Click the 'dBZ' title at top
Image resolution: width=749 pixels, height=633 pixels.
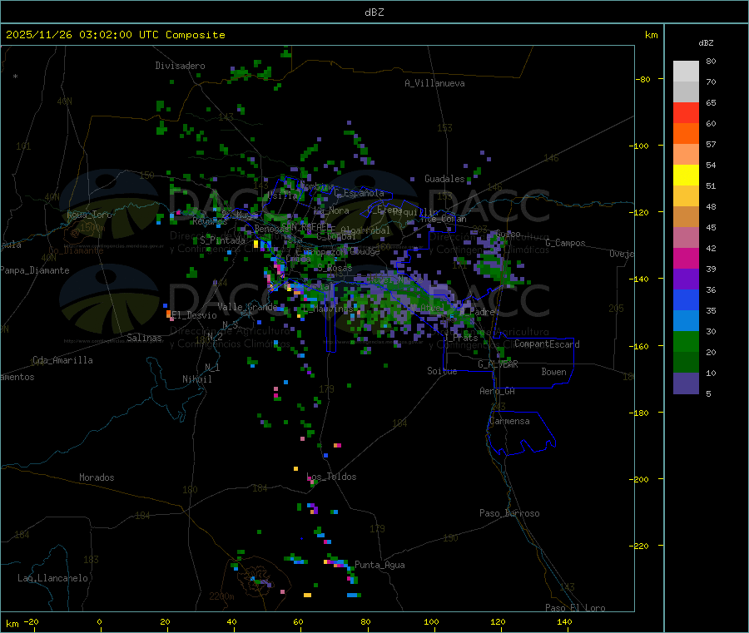374,12
